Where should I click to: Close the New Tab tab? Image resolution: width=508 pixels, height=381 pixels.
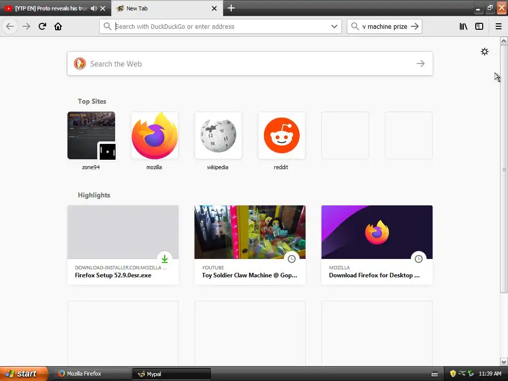point(214,8)
